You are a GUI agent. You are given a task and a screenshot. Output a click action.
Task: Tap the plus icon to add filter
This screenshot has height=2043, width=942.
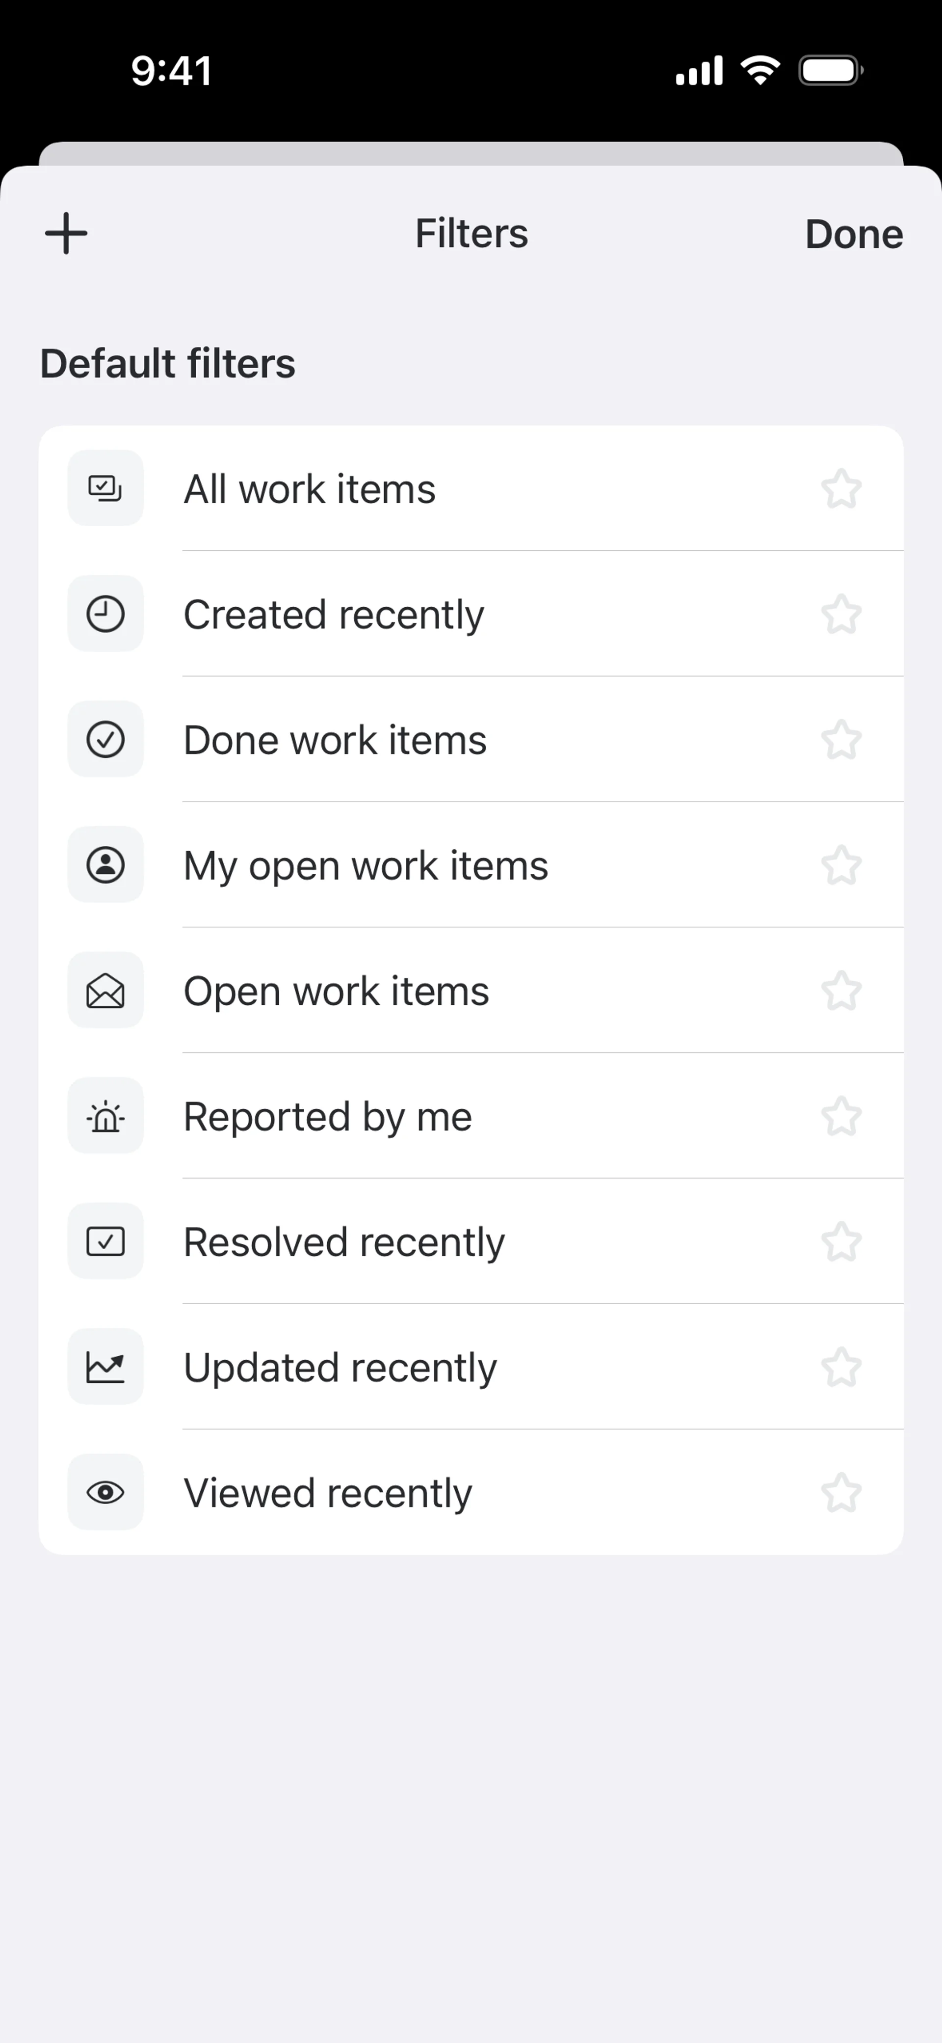(x=66, y=234)
